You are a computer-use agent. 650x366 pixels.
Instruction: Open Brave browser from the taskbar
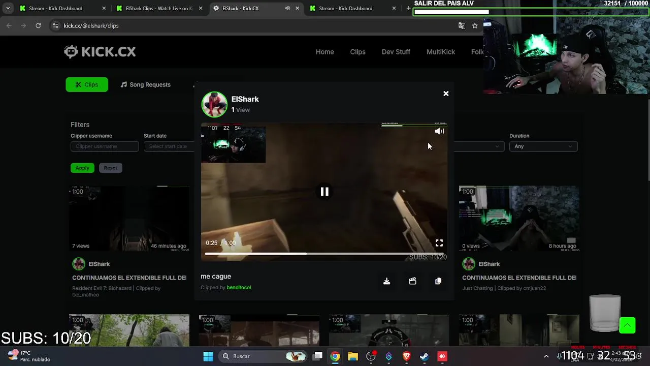406,356
